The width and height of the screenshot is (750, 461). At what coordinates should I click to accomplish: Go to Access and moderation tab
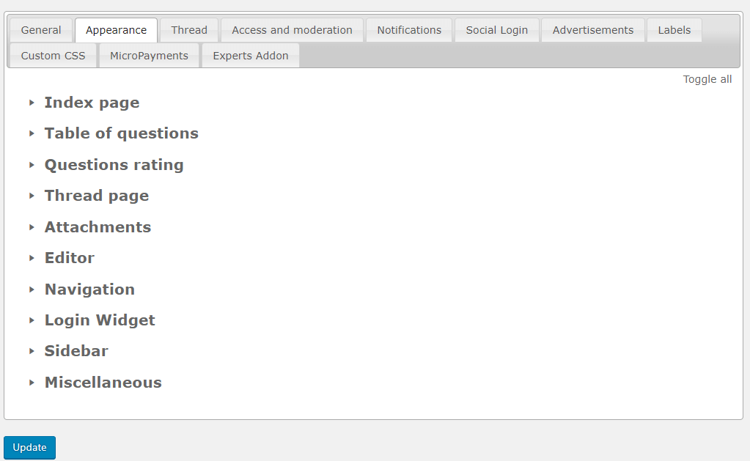[292, 30]
